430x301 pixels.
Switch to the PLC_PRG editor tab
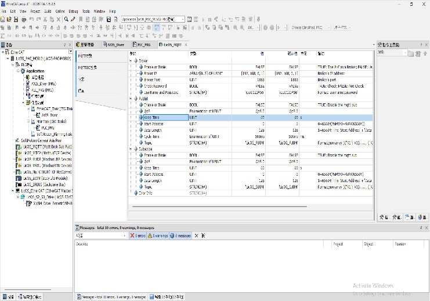pos(142,45)
